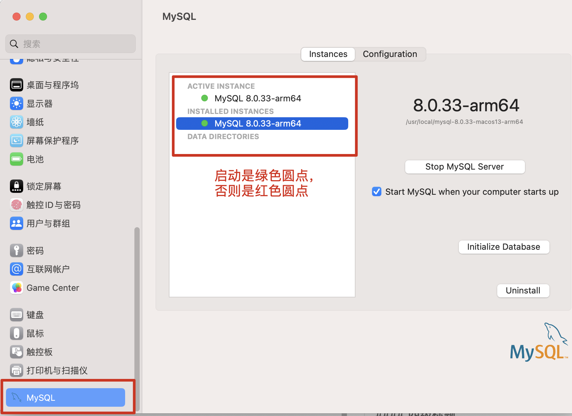The image size is (572, 416).
Task: Open Desktop & Dock icon (桌面与程序坞)
Action: pos(17,85)
